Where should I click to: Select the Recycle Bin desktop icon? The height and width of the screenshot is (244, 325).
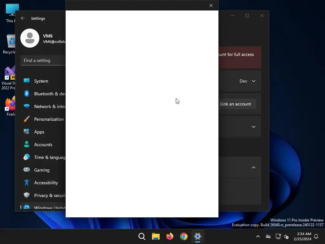pyautogui.click(x=9, y=44)
